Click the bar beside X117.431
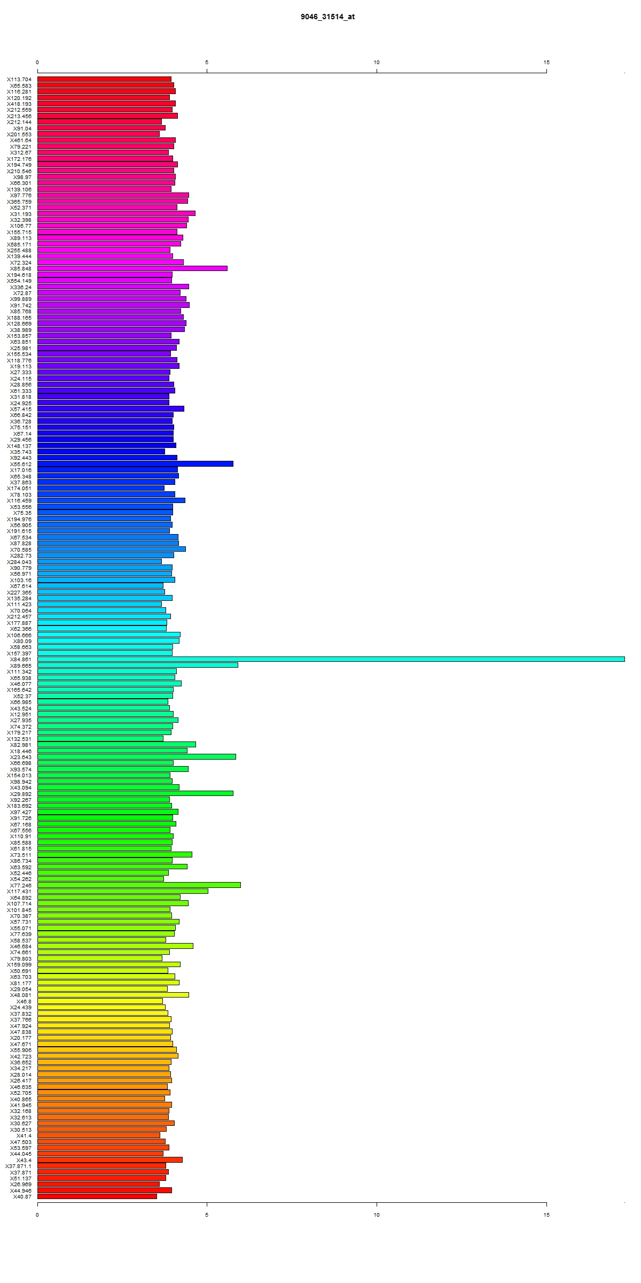 click(123, 891)
